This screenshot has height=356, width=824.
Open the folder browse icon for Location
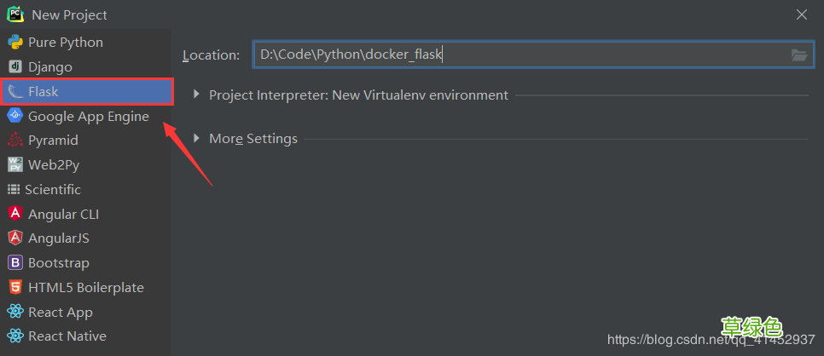click(799, 55)
